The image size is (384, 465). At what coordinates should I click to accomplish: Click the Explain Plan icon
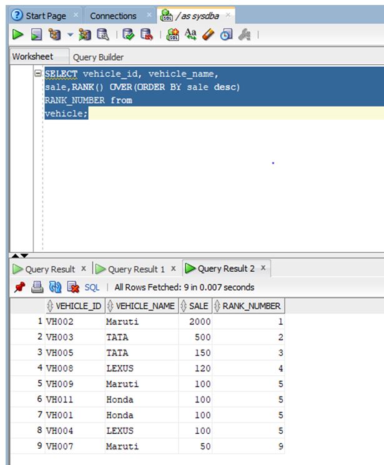55,35
